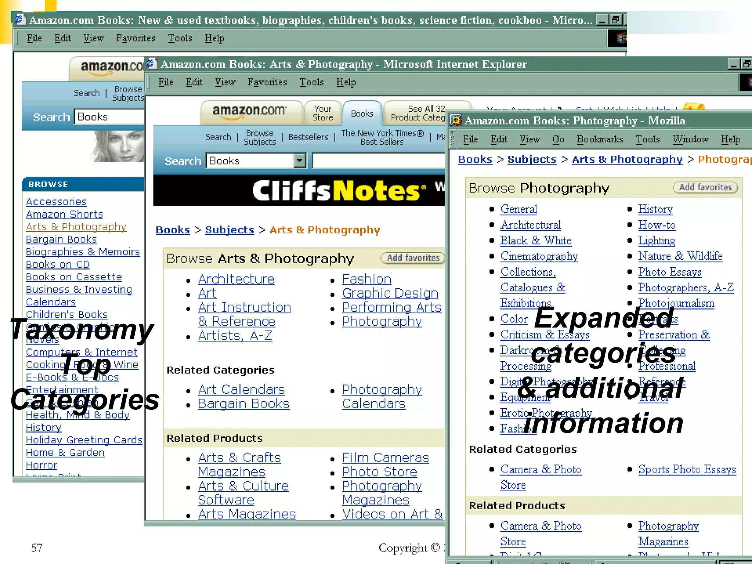
Task: Open the Photographers, A-Z link
Action: coord(686,288)
